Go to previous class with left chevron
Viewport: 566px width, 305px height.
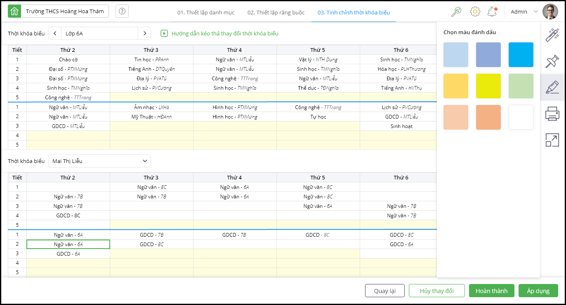[x=55, y=33]
